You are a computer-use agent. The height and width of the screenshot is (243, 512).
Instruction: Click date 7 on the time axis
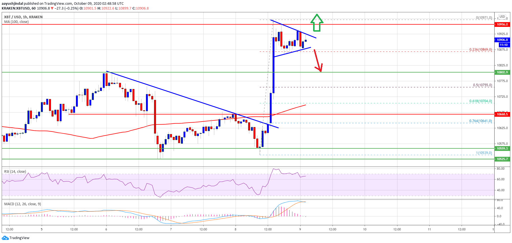(x=171, y=230)
